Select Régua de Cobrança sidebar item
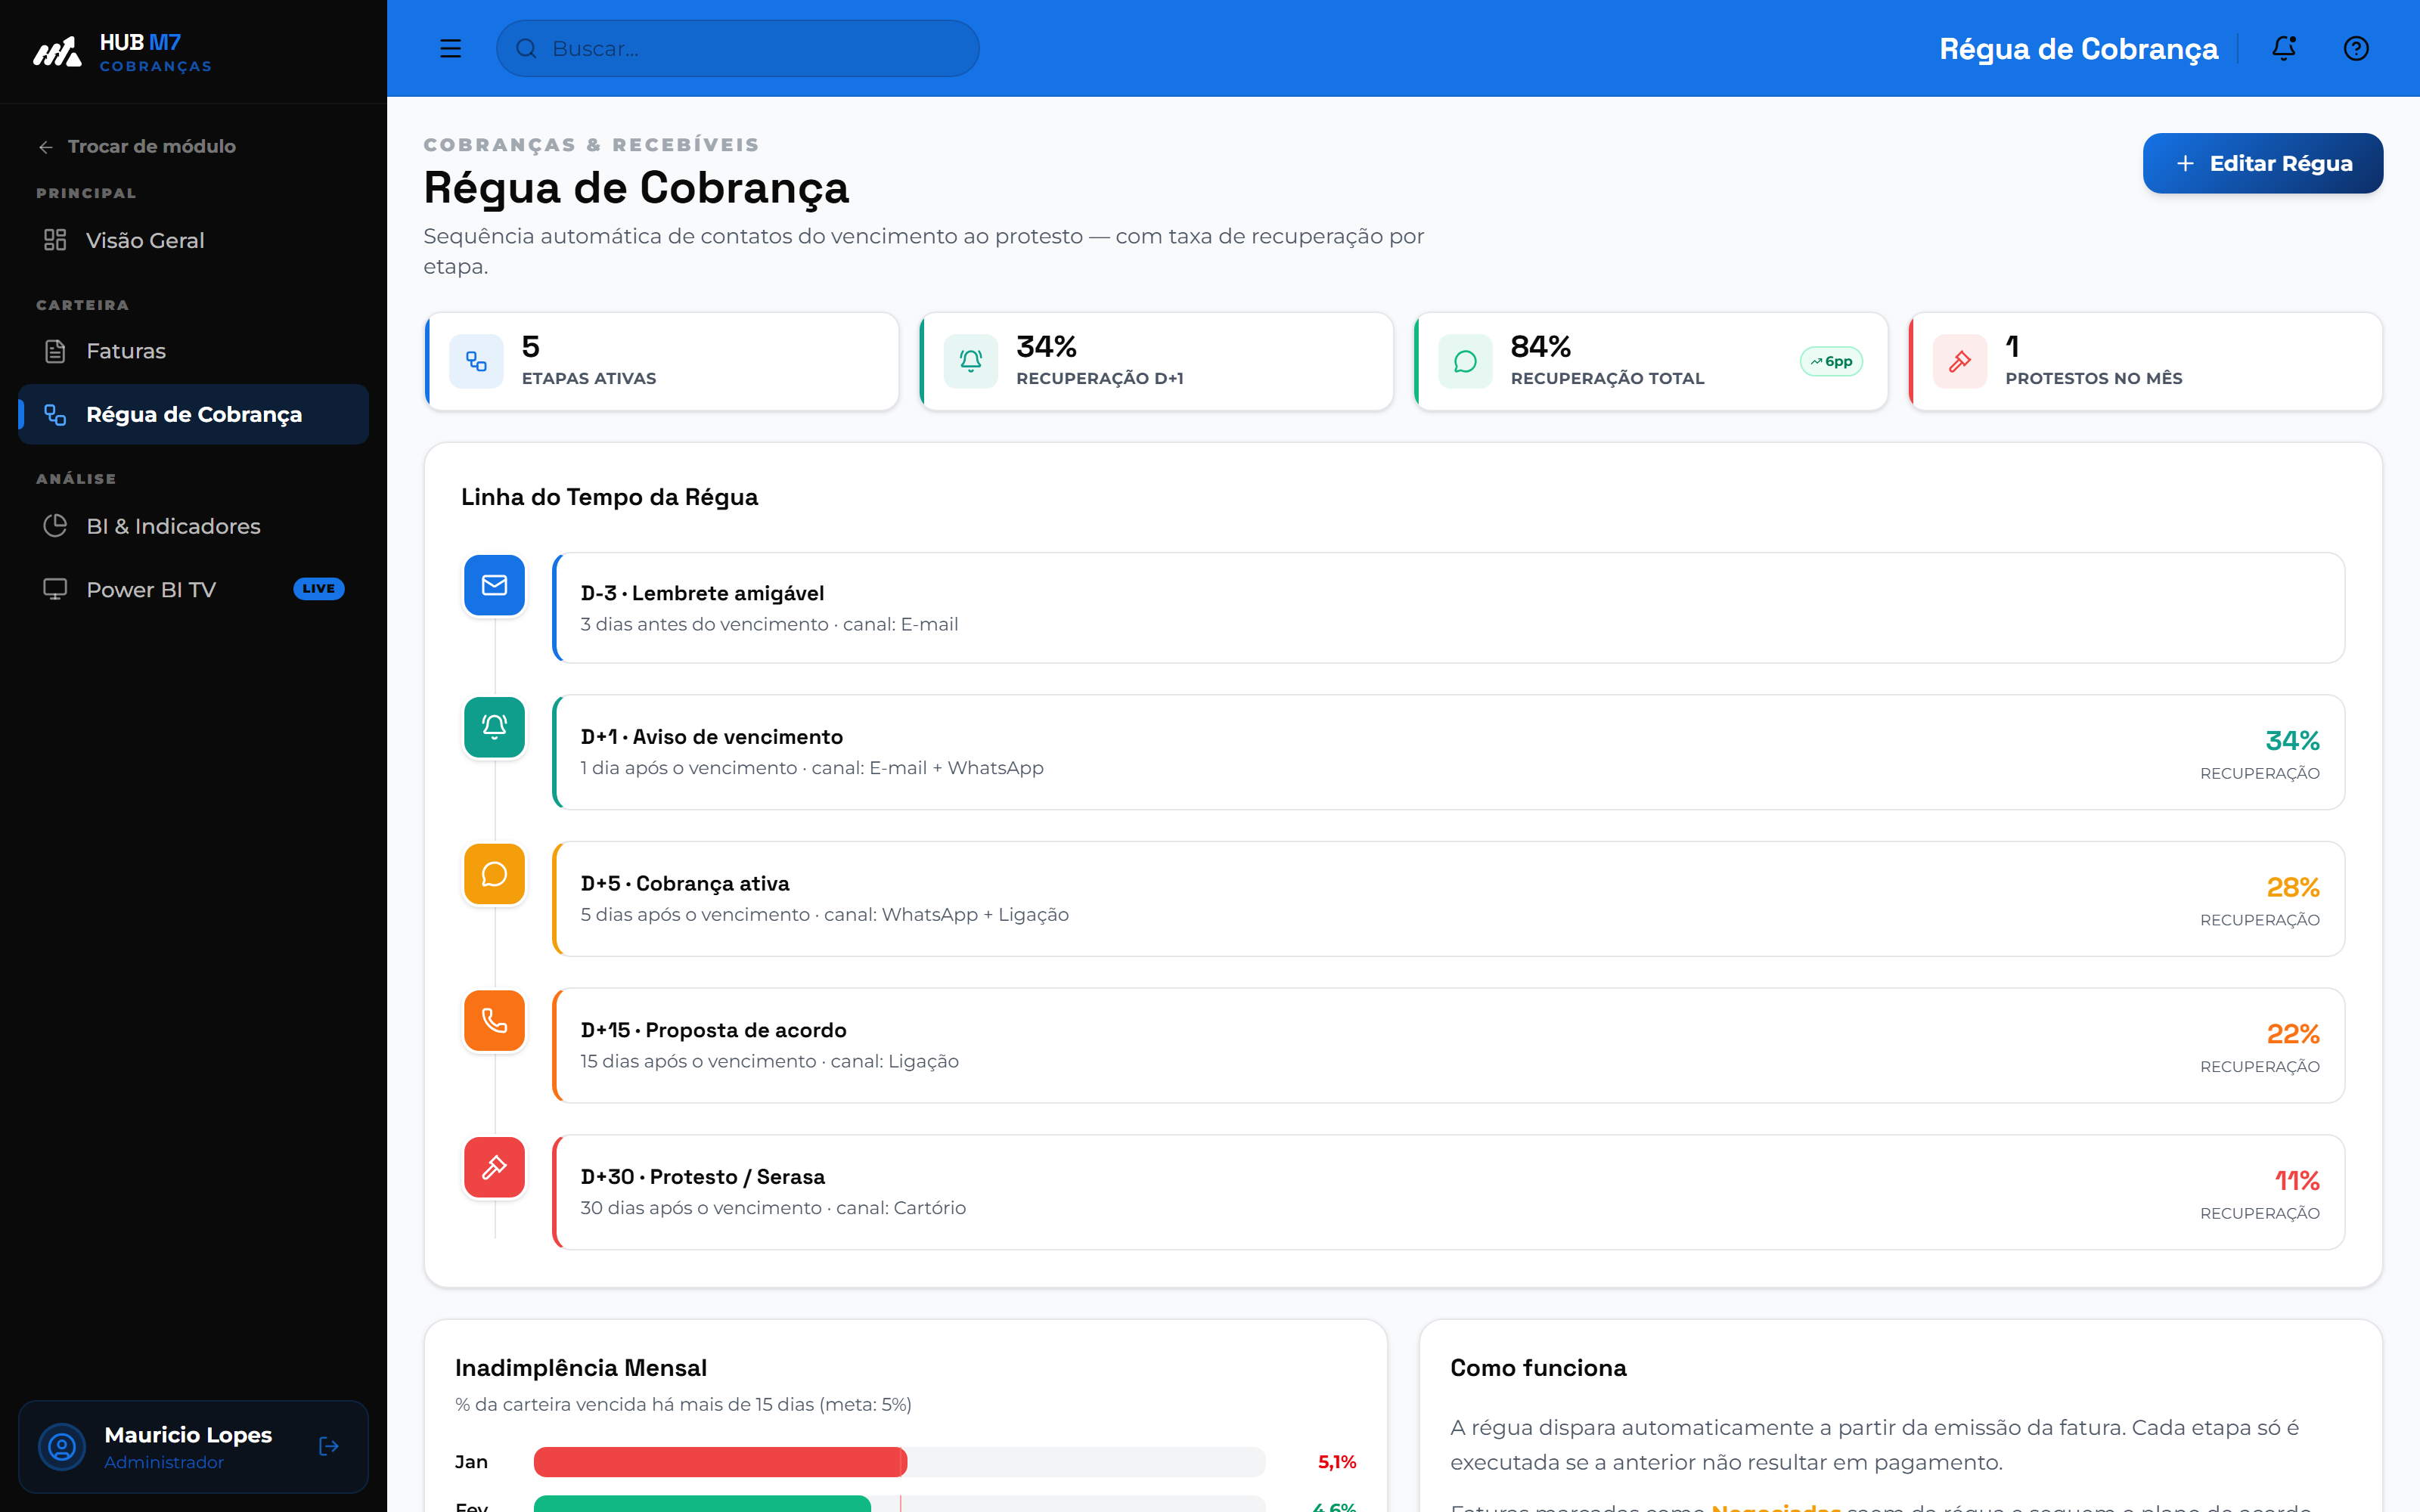 (x=193, y=414)
